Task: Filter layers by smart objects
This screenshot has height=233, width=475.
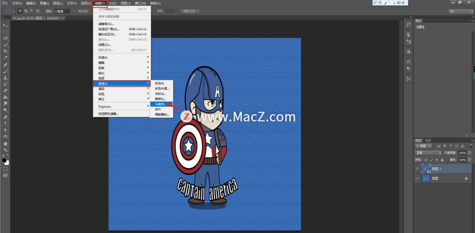Action: coord(462,146)
